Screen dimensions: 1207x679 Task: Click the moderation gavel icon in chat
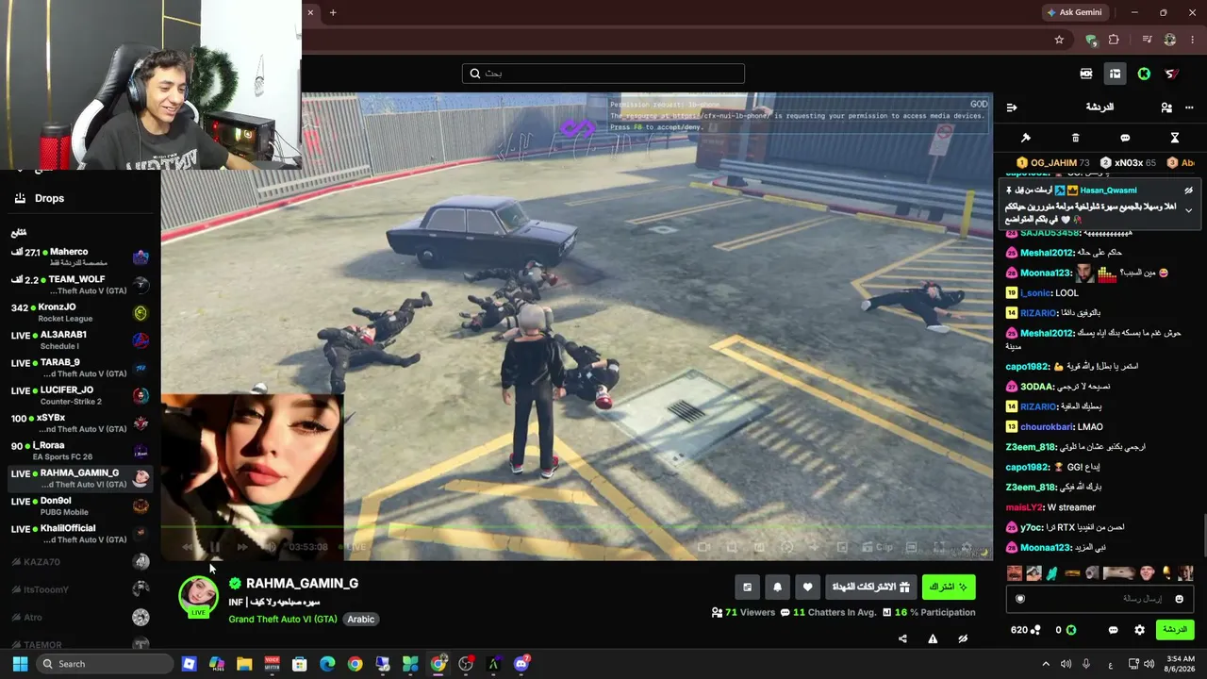(1026, 138)
